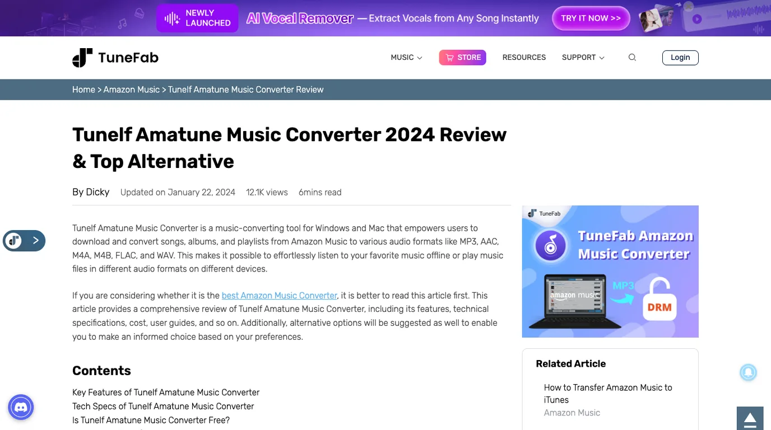This screenshot has width=771, height=430.
Task: Click the 12.1K views text
Action: 267,193
